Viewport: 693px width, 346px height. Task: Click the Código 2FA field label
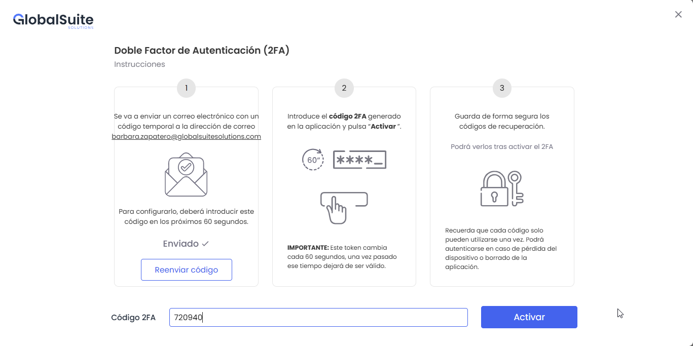(133, 318)
